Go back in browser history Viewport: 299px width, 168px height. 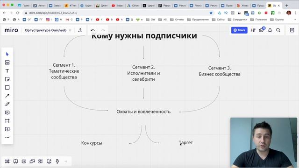pos(4,13)
